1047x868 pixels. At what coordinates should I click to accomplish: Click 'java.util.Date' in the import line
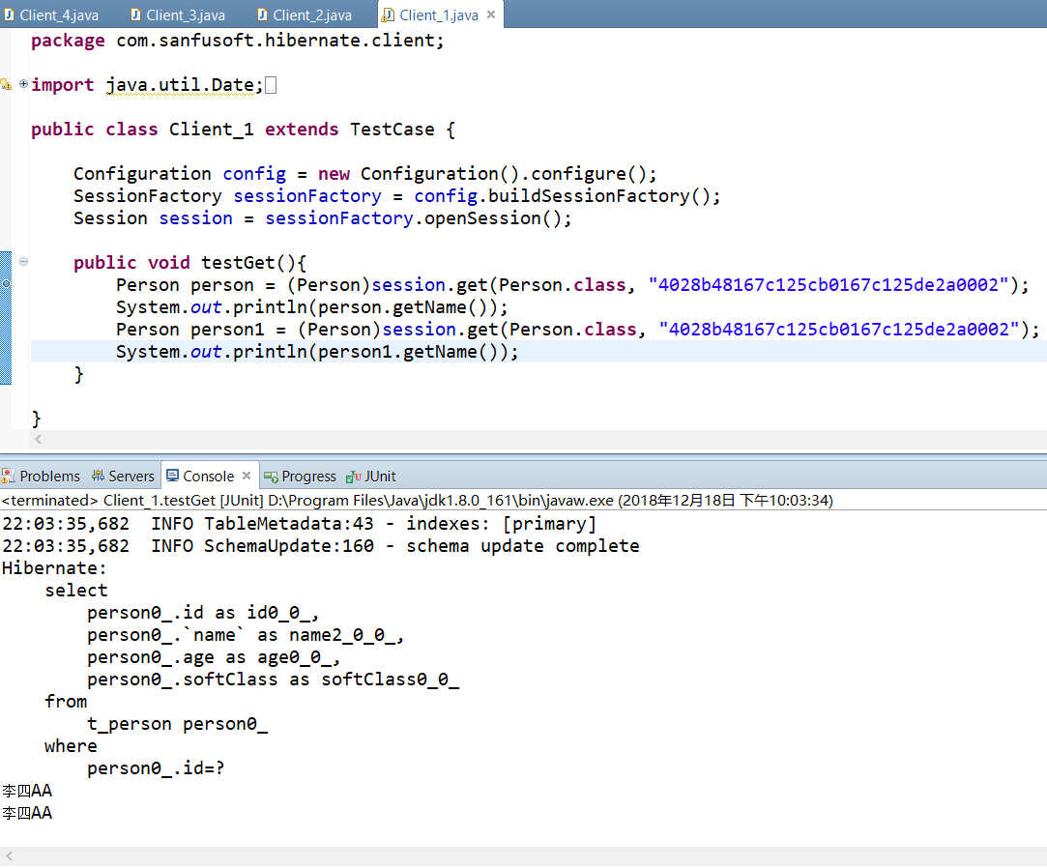[180, 85]
